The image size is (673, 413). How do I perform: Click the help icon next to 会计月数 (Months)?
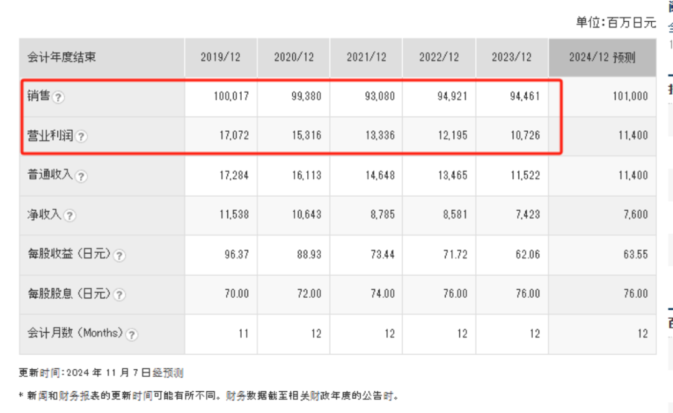[x=131, y=335]
